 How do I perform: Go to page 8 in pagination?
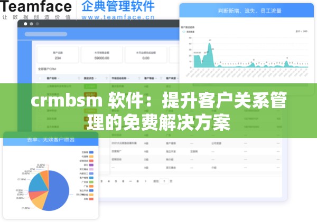[138, 181]
